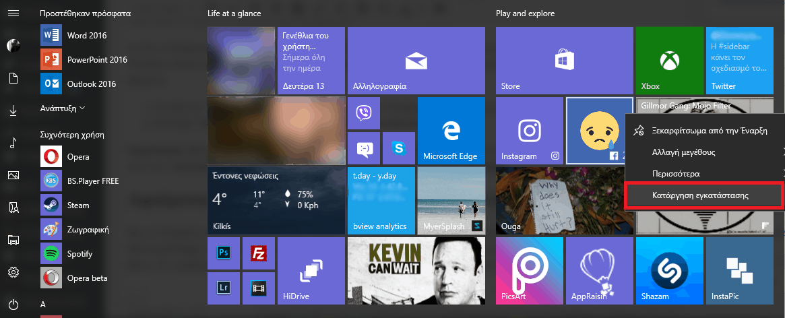Viewport: 785px width, 318px height.
Task: Open the MyerSplash tile
Action: 451,201
